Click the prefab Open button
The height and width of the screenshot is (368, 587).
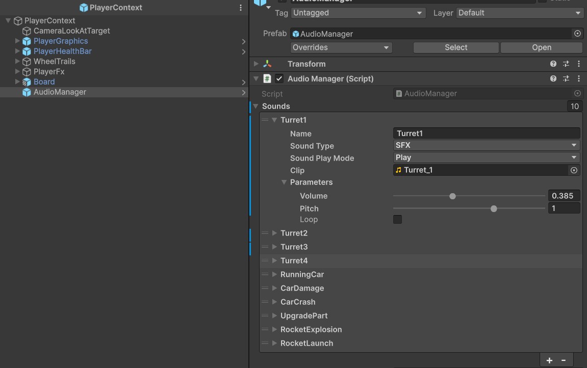(x=541, y=47)
